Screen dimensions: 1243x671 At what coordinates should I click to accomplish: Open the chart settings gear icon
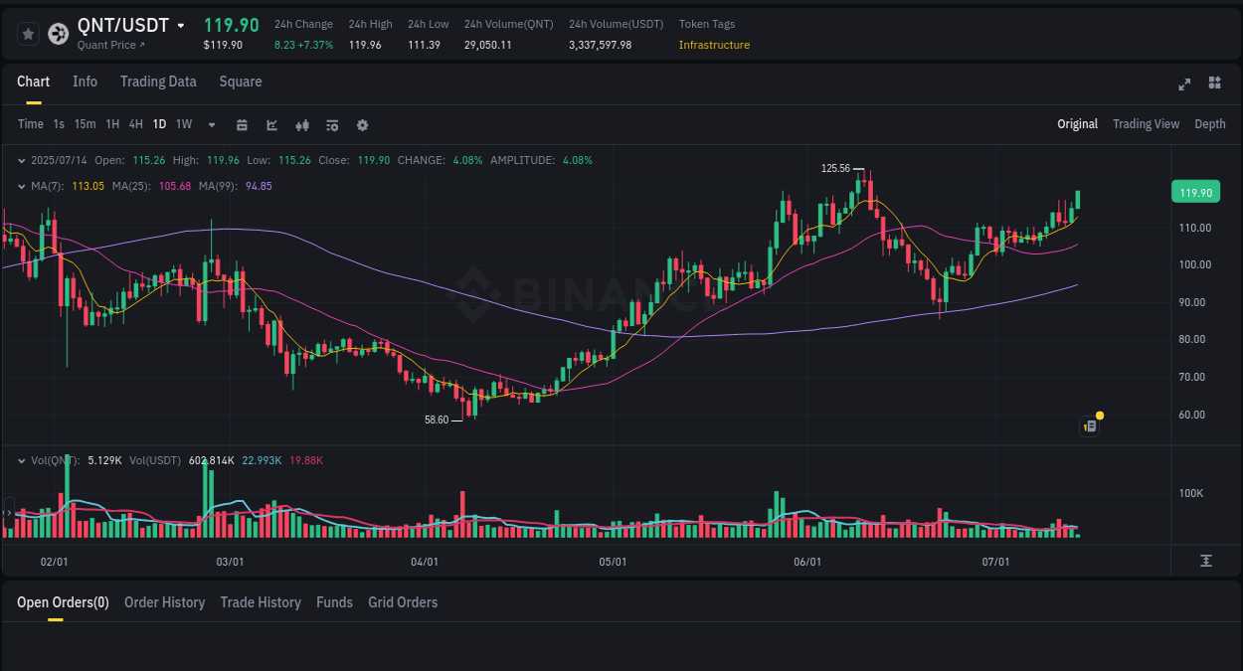(362, 124)
